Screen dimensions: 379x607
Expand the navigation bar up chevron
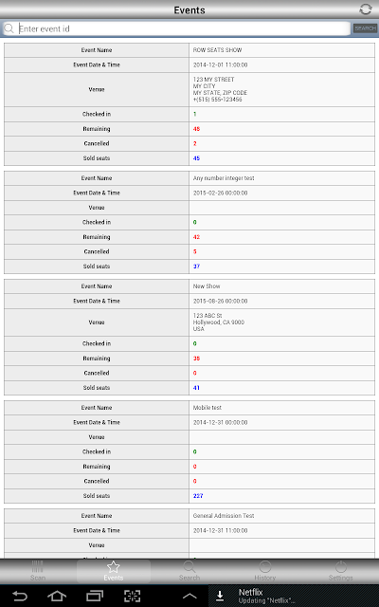(189, 597)
